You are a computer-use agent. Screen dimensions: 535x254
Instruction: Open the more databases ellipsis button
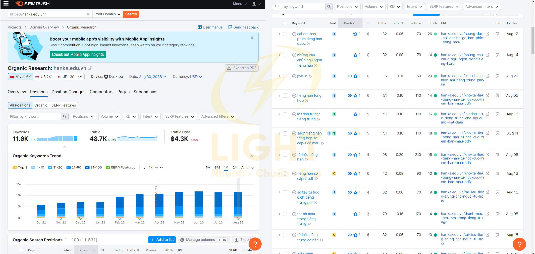(80, 77)
